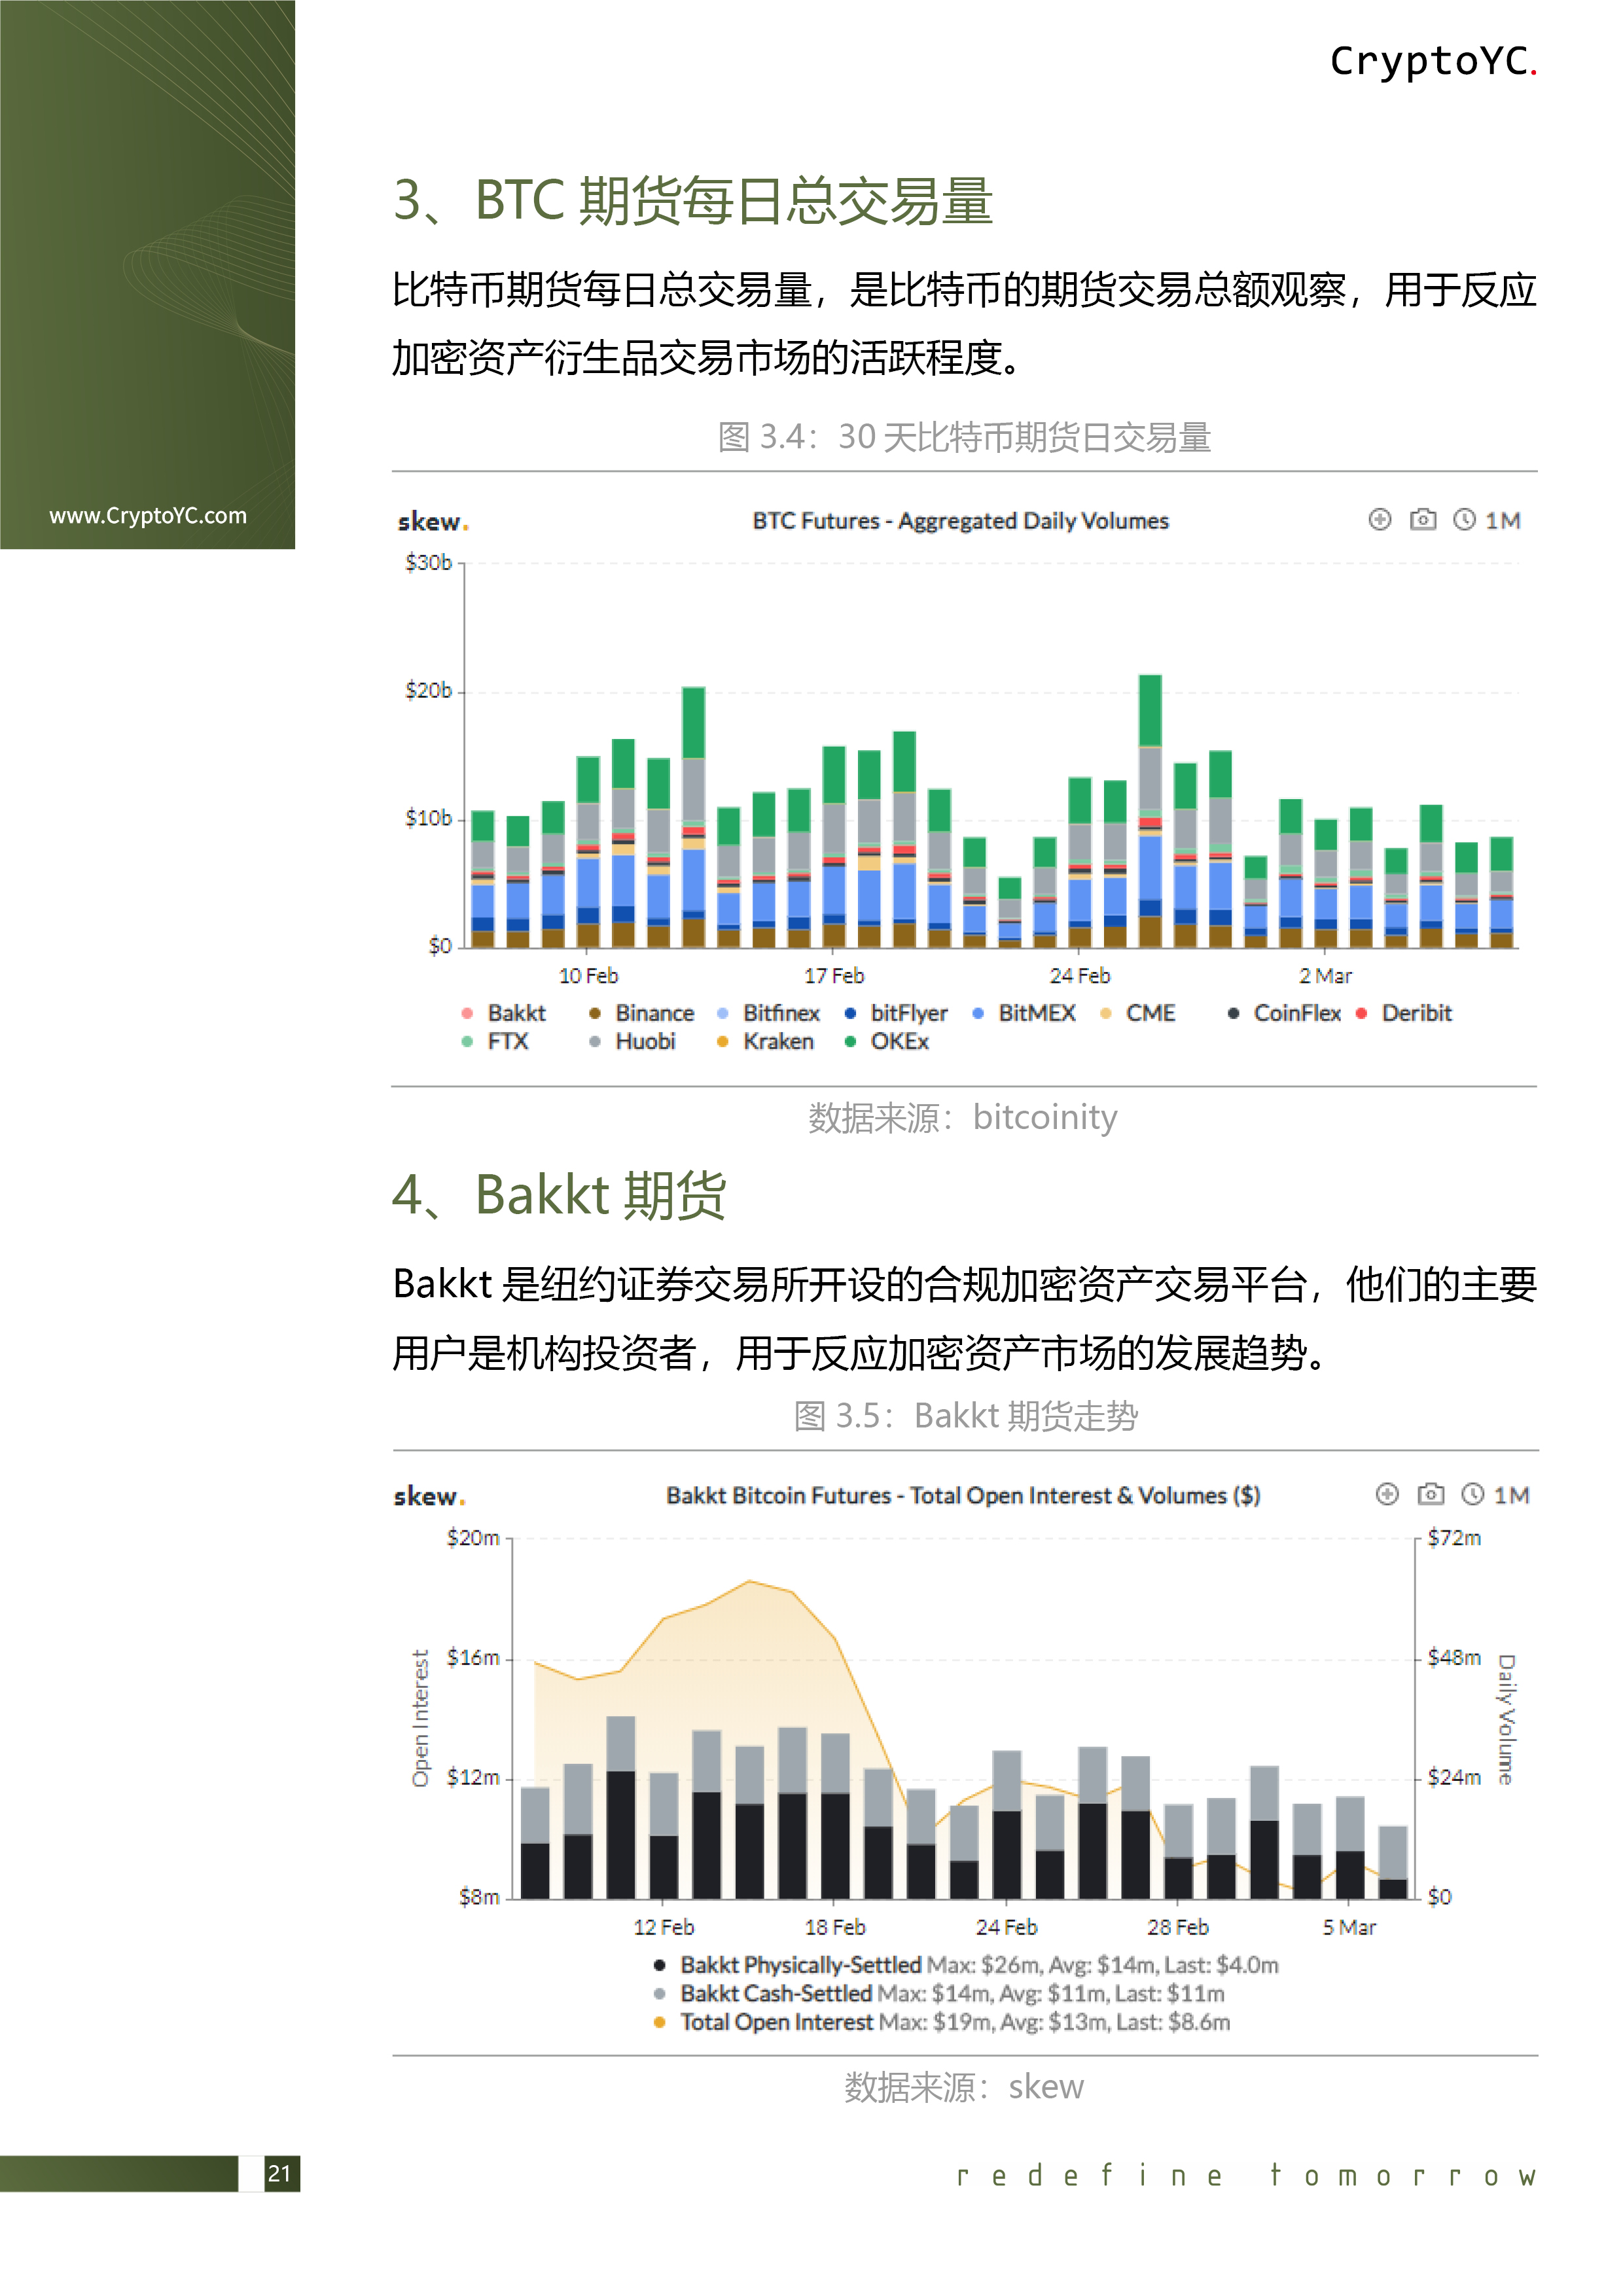The width and height of the screenshot is (1623, 2296).
Task: Click the tallest volume bar near 24 Feb
Action: point(1150,811)
